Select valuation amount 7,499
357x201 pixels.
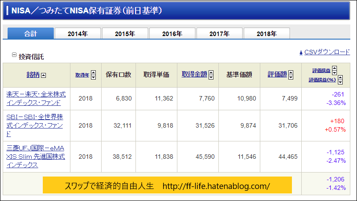point(290,98)
